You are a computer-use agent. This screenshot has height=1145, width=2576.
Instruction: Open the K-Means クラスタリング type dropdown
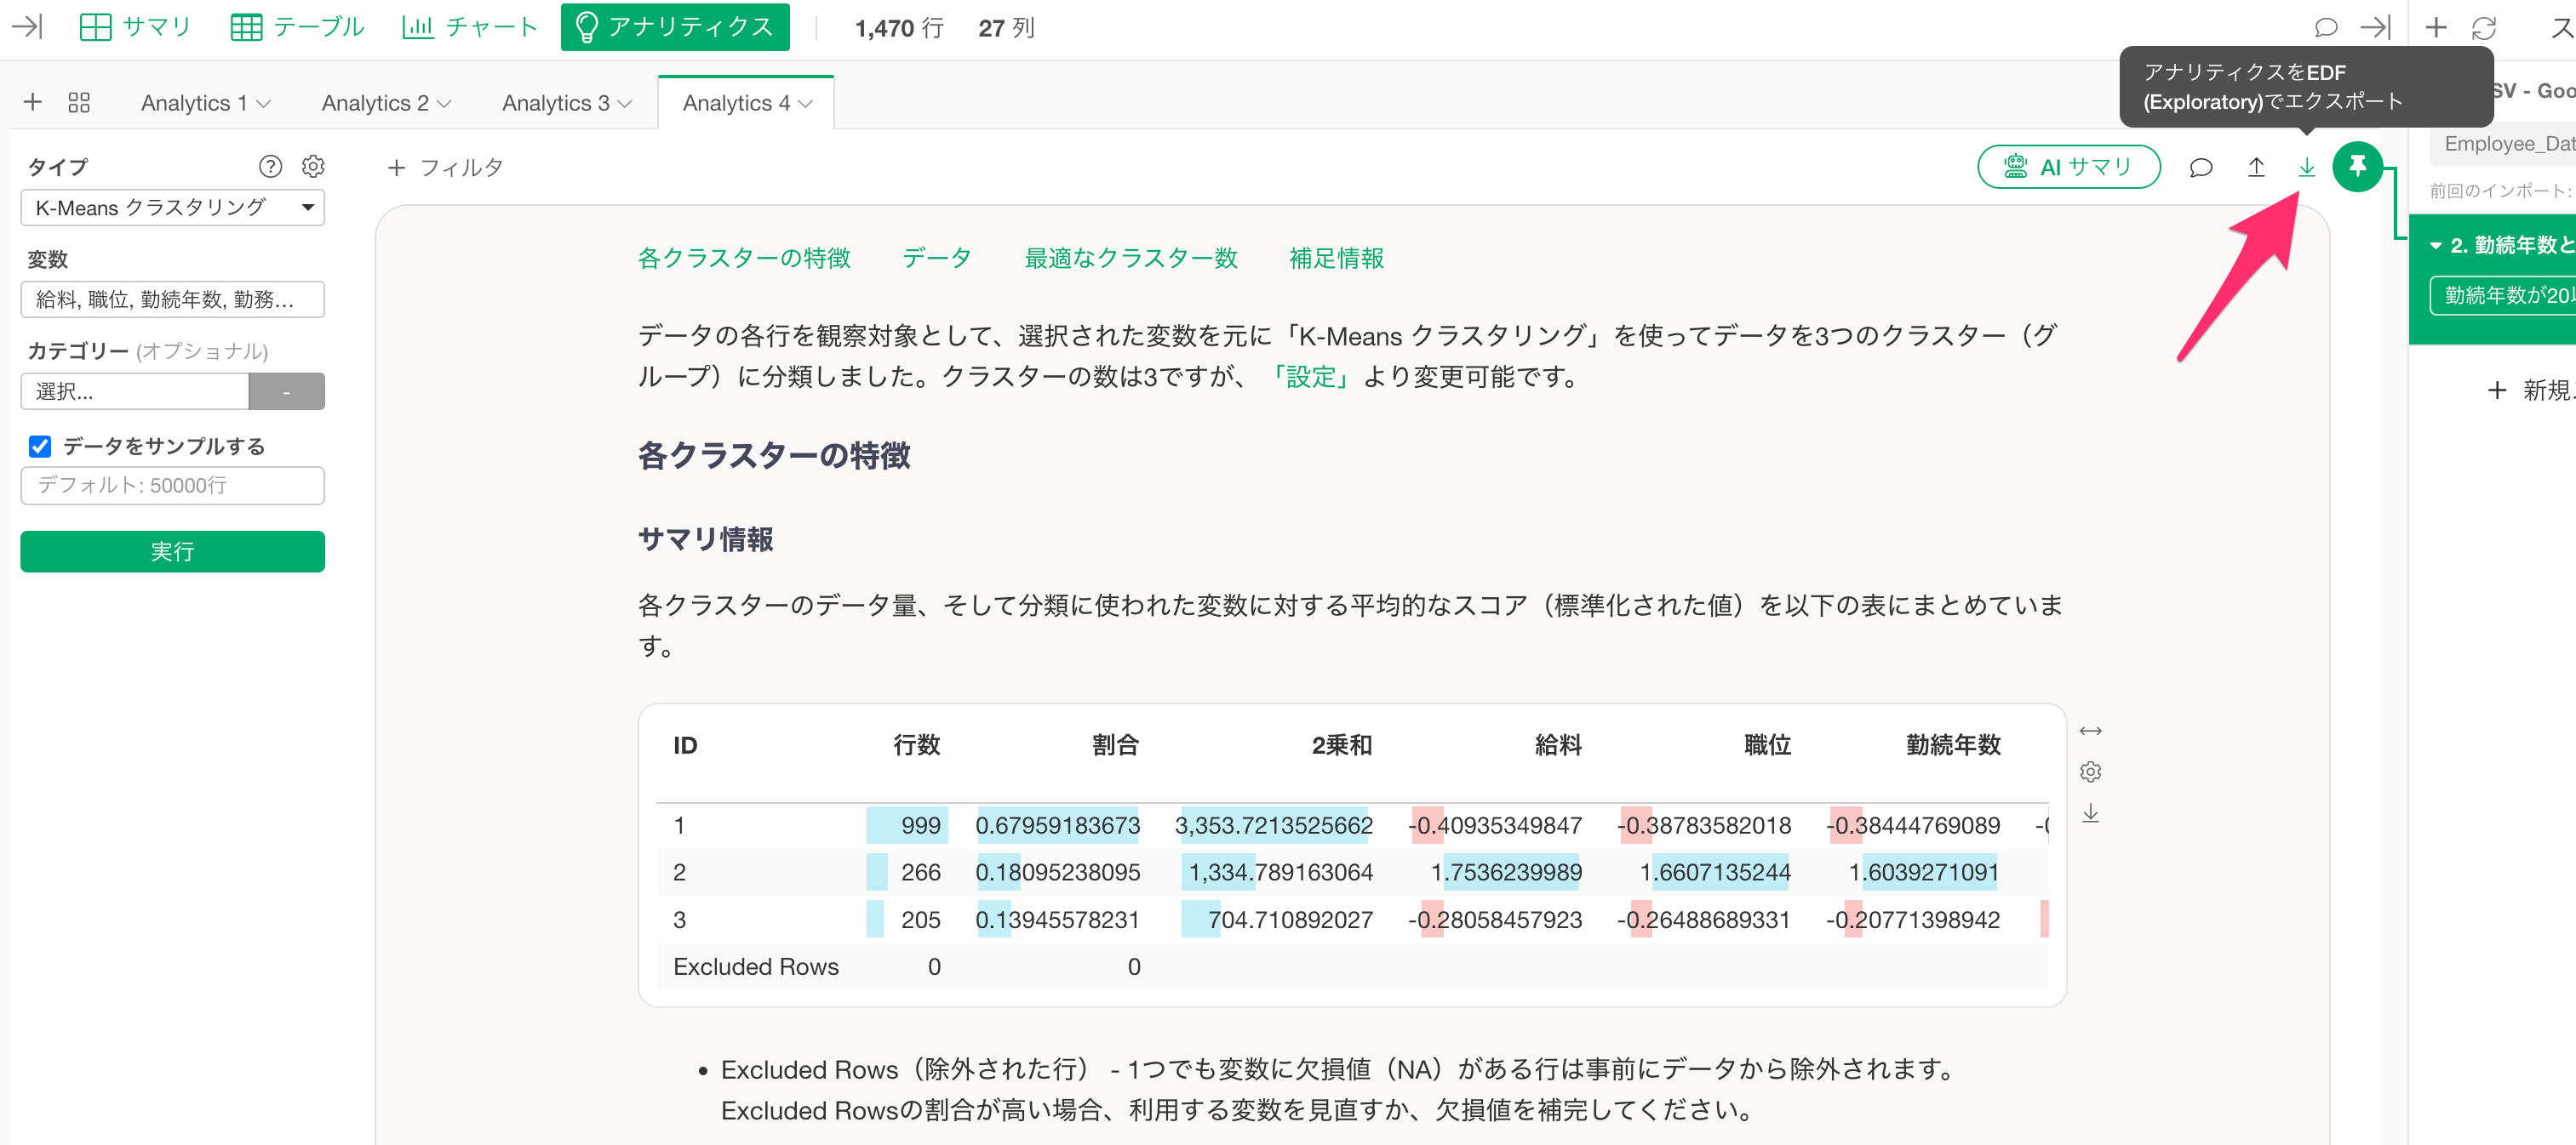(x=172, y=207)
